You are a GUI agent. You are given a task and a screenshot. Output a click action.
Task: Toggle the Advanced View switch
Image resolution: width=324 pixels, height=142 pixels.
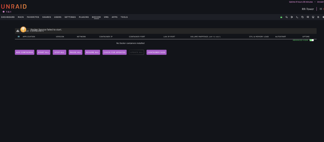312,40
